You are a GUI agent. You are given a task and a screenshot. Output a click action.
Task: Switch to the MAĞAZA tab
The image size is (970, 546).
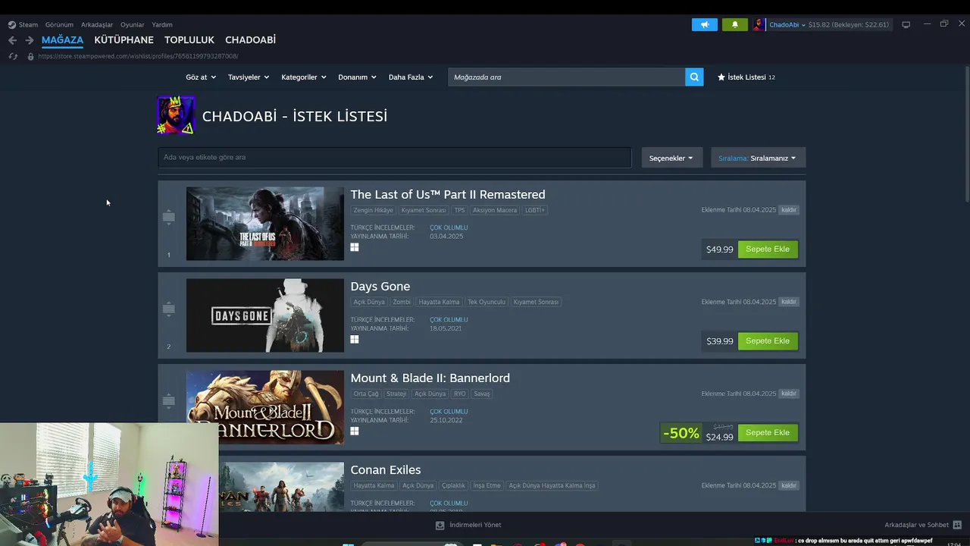[x=62, y=39]
